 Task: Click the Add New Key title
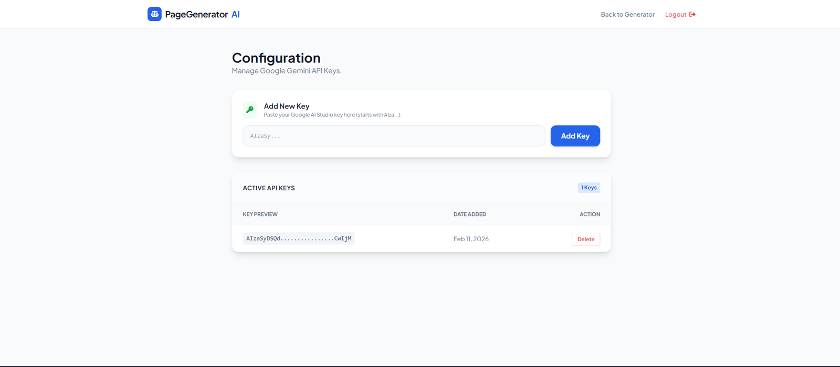pos(287,106)
